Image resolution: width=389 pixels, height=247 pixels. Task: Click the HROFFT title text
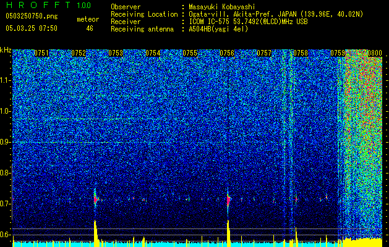tap(39, 5)
